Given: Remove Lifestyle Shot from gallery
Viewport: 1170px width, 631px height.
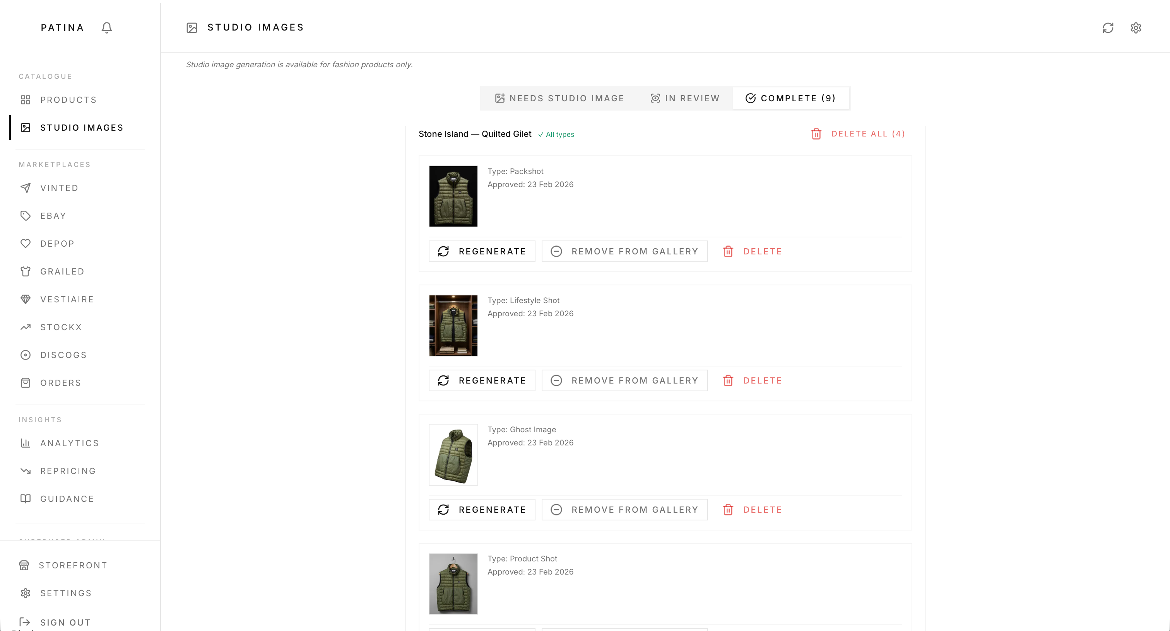Looking at the screenshot, I should click(624, 380).
